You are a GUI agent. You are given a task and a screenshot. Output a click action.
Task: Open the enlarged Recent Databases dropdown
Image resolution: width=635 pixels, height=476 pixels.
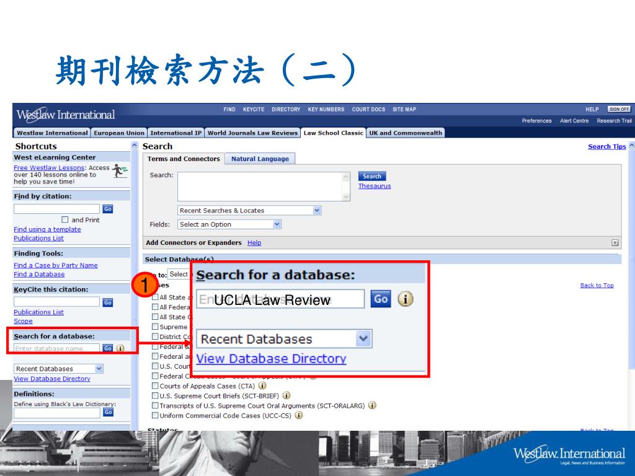[284, 339]
